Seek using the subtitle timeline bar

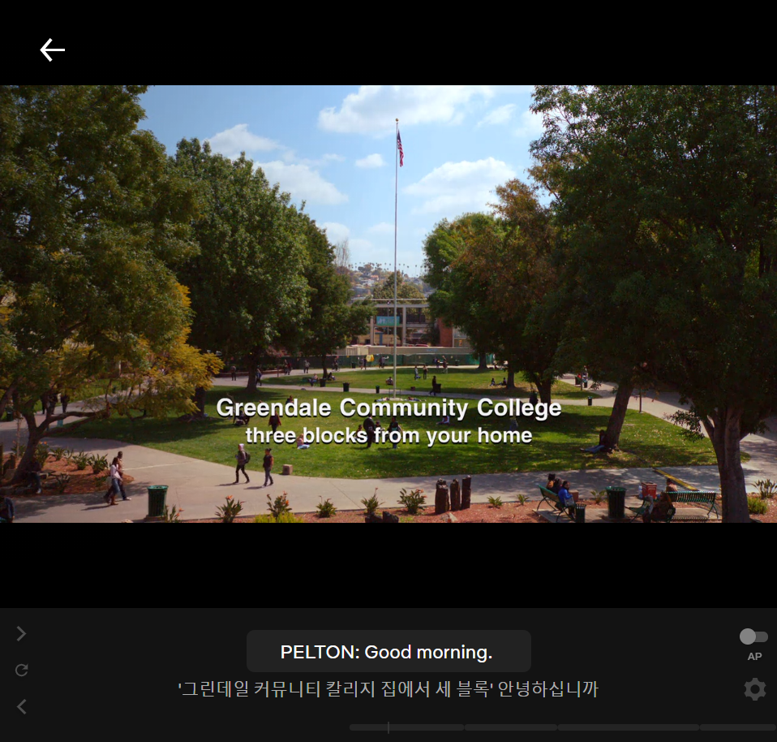563,727
